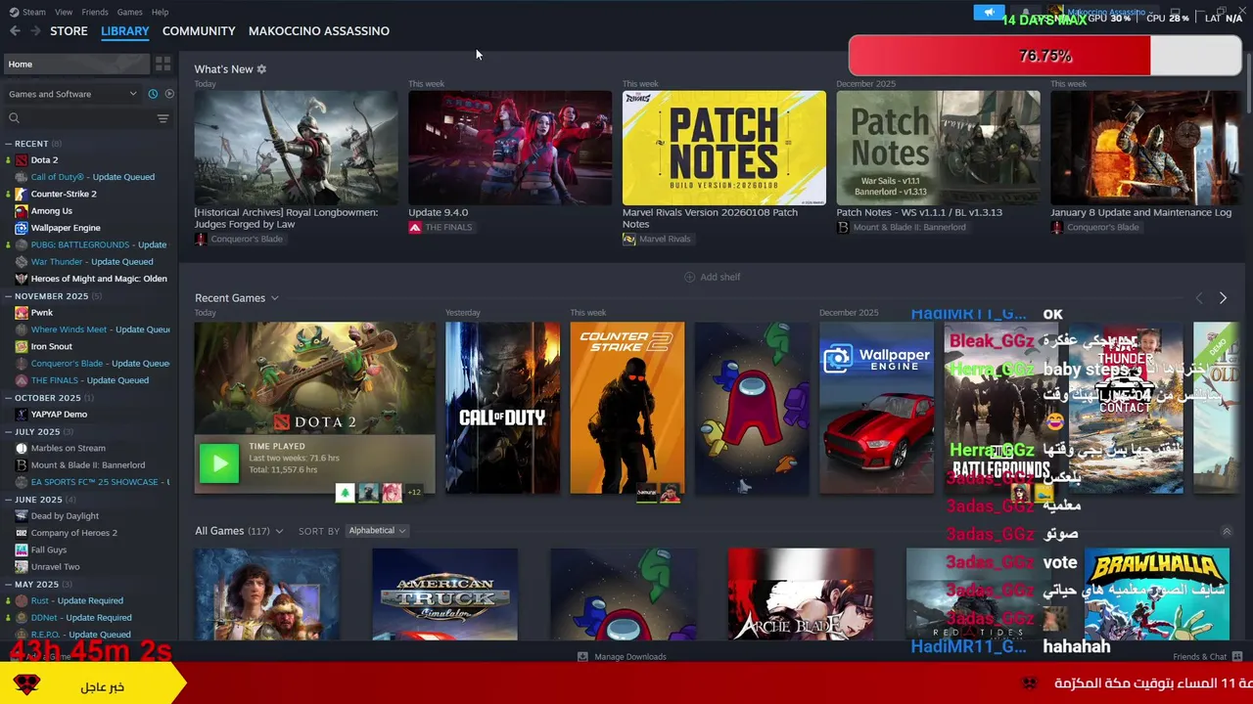Click Dead by Daylight sidebar icon

[22, 515]
